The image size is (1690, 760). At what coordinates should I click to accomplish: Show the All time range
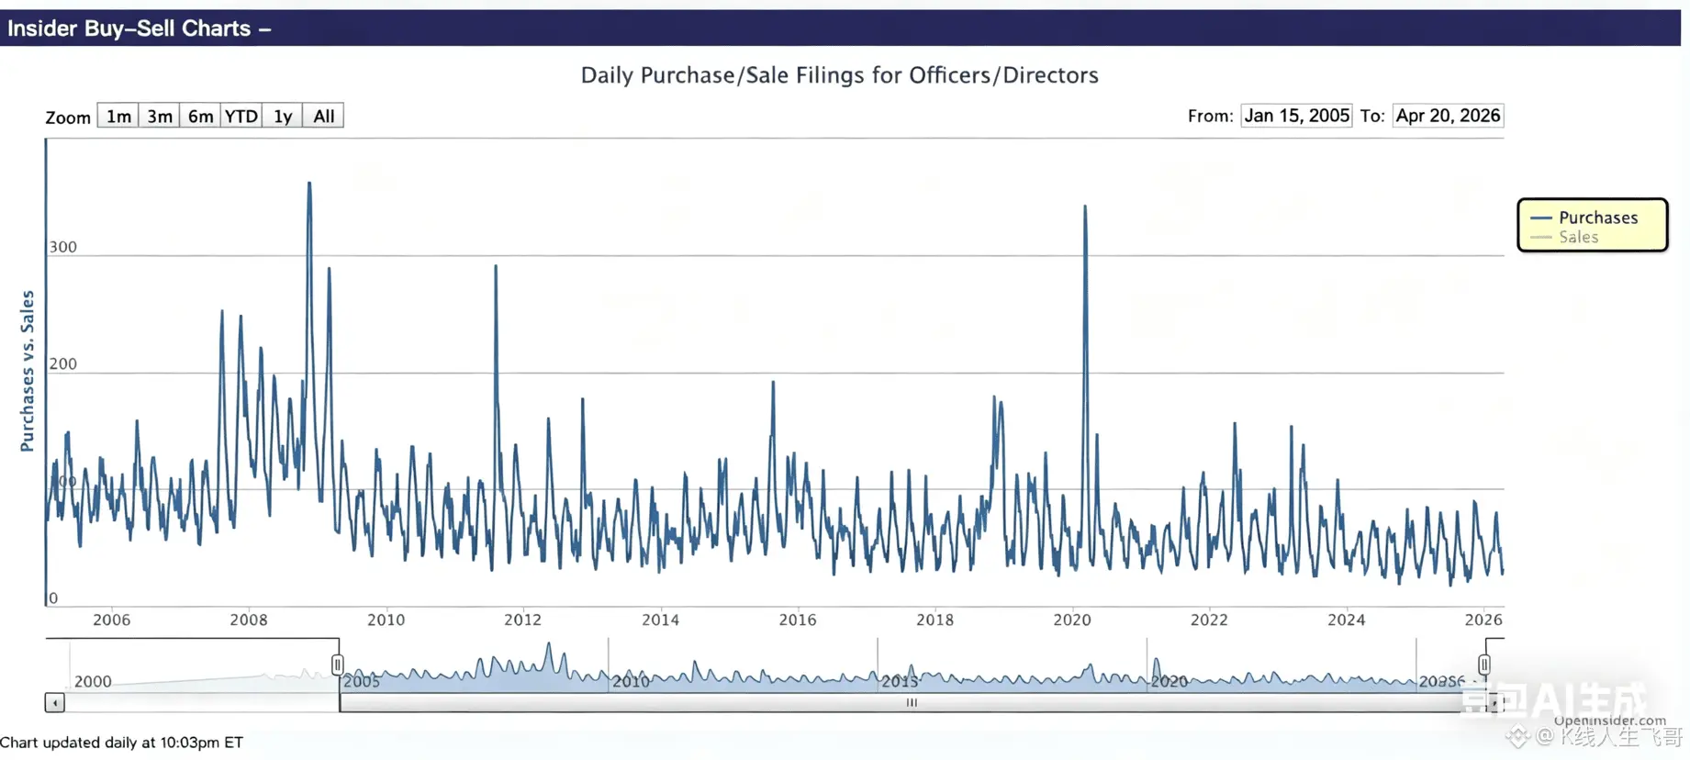click(323, 116)
